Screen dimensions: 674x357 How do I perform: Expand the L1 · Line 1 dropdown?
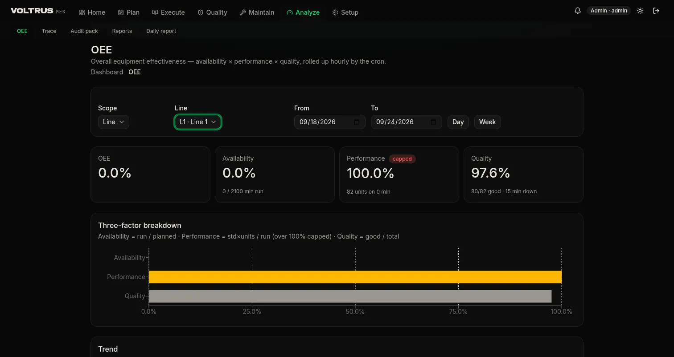coord(198,122)
